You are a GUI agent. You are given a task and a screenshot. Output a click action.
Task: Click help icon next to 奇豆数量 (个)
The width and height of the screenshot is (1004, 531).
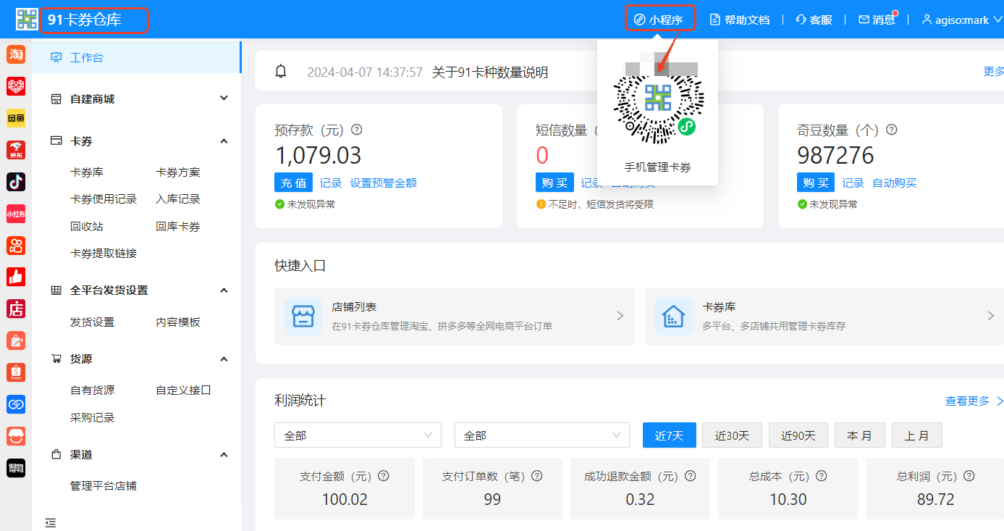[x=892, y=130]
